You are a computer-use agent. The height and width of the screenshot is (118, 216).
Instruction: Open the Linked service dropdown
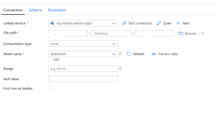83,23
